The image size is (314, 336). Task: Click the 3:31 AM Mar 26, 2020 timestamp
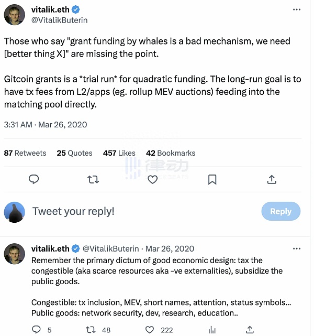click(x=46, y=125)
